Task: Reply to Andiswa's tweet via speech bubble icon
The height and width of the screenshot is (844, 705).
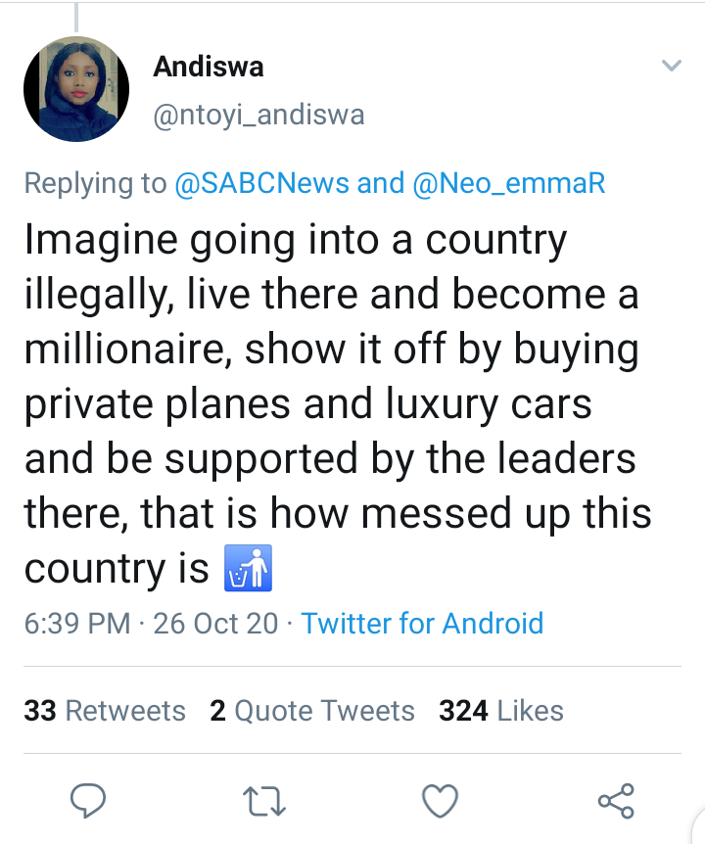Action: [90, 802]
